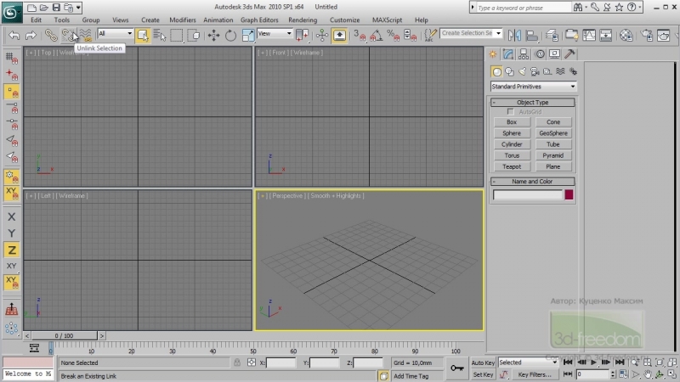Create a Box primitive
The height and width of the screenshot is (382, 680).
point(512,122)
